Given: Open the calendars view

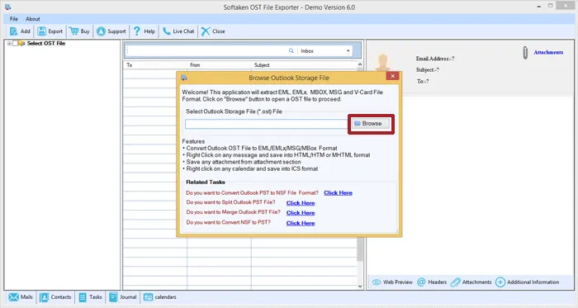Looking at the screenshot, I should pyautogui.click(x=159, y=297).
